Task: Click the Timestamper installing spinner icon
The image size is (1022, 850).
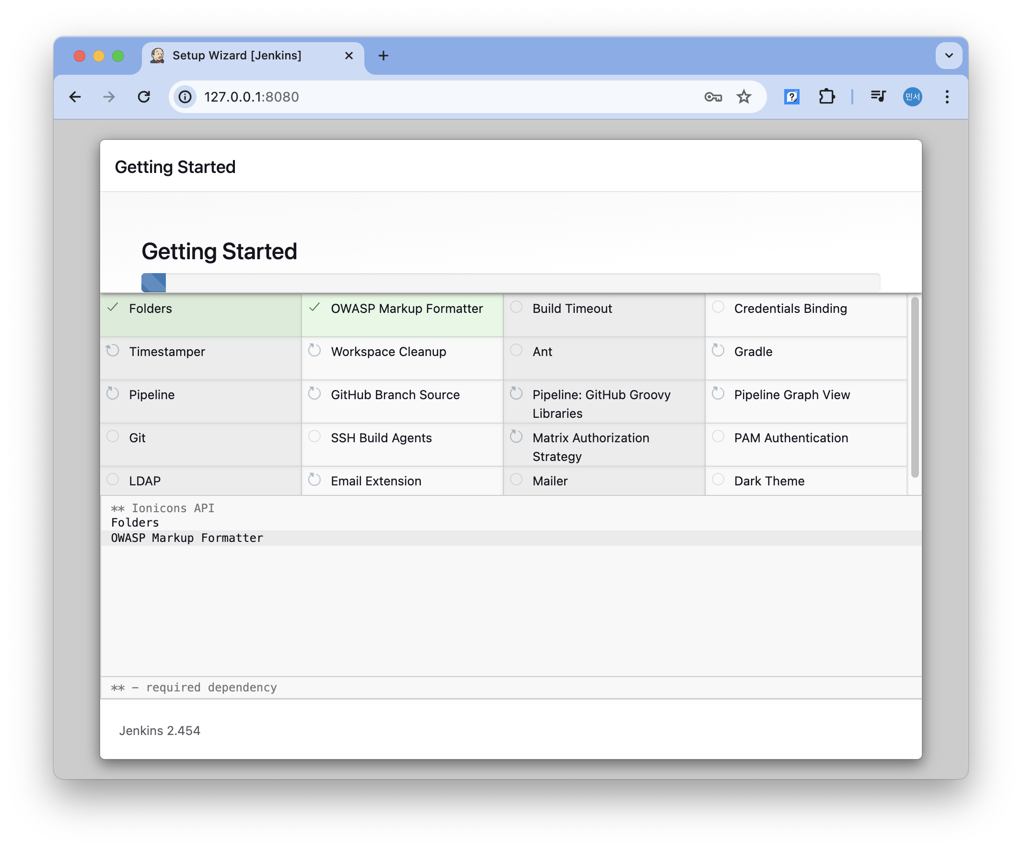Action: click(x=113, y=350)
